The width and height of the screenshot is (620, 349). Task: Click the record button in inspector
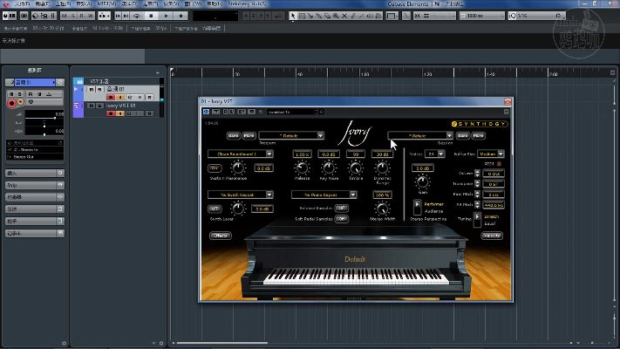click(11, 103)
